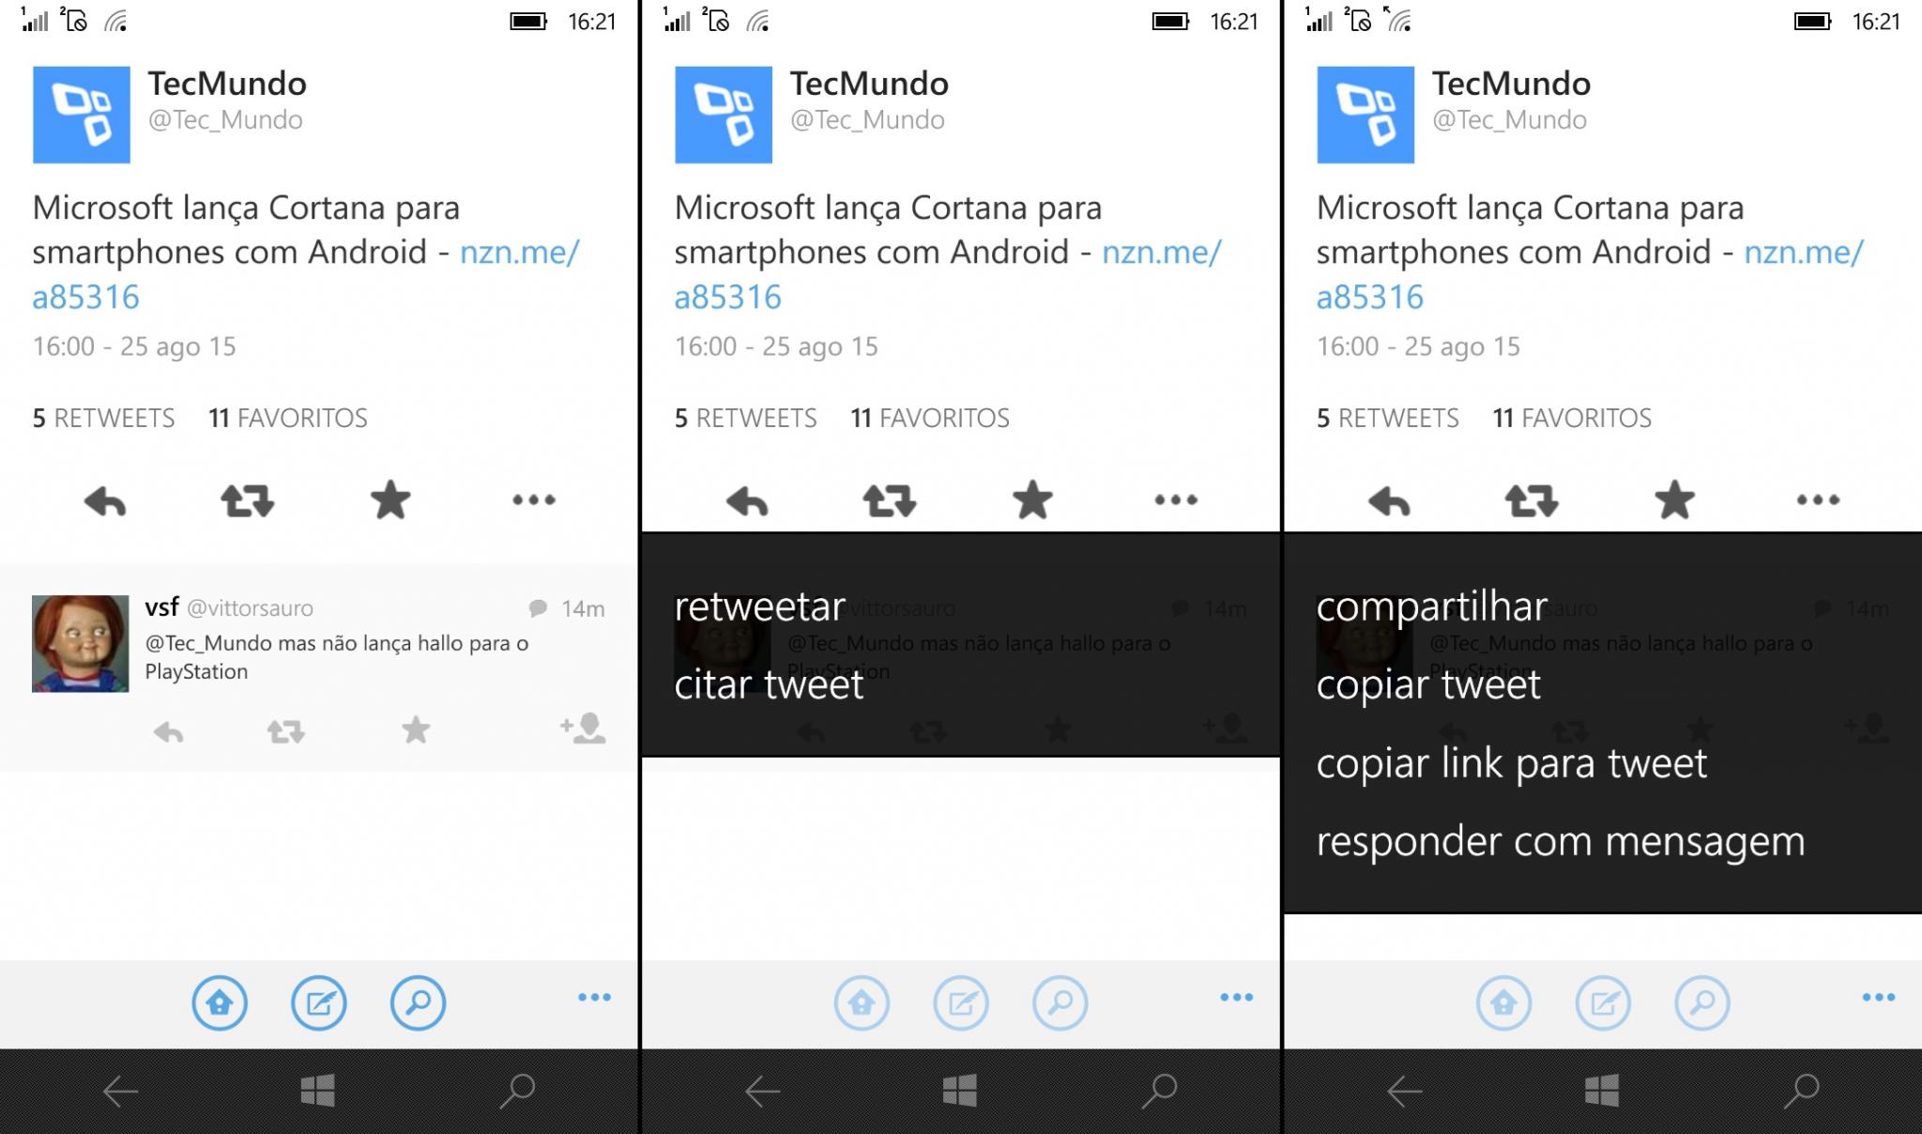
Task: Tap retweet icon in middle screen tweet
Action: coord(890,501)
